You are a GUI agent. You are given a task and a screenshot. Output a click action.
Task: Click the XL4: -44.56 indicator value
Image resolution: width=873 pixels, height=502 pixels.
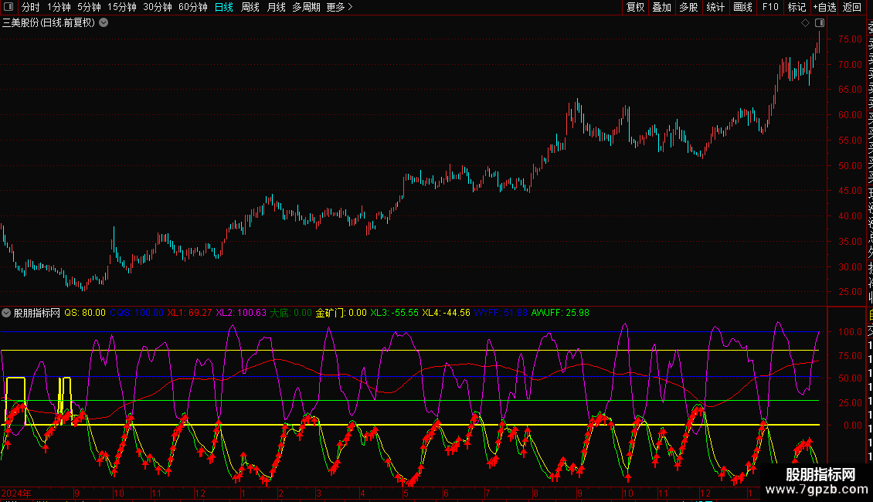point(446,313)
